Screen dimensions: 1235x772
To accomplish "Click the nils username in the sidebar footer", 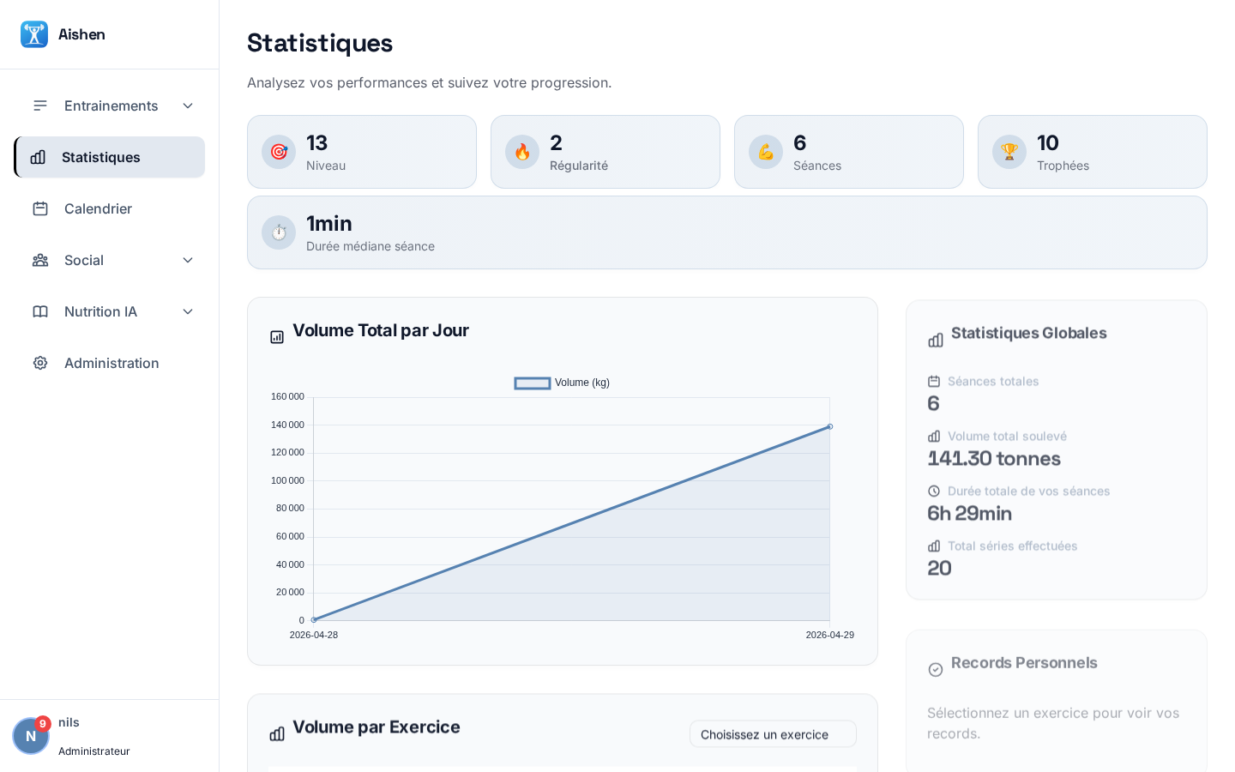I will click(69, 722).
